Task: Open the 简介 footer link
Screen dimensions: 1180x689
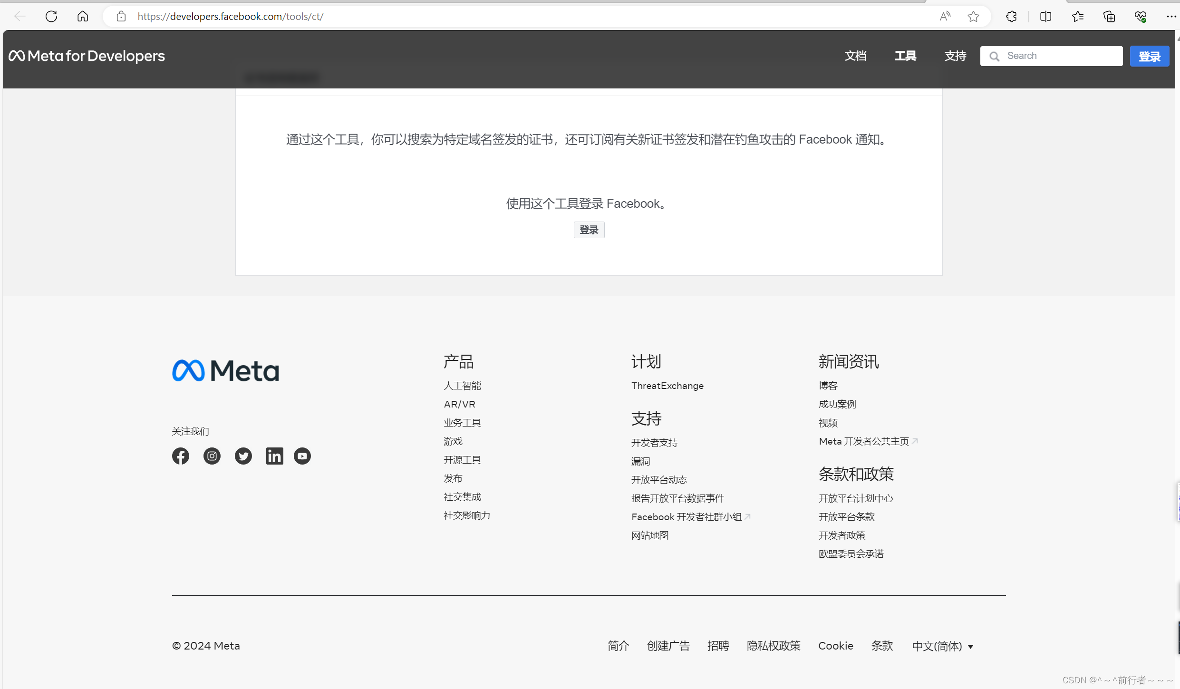Action: tap(619, 646)
